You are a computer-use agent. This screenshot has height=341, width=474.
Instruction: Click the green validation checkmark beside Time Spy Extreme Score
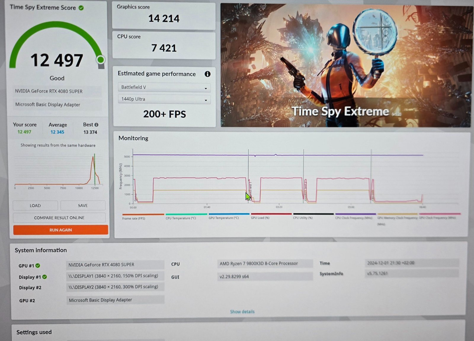click(x=81, y=8)
